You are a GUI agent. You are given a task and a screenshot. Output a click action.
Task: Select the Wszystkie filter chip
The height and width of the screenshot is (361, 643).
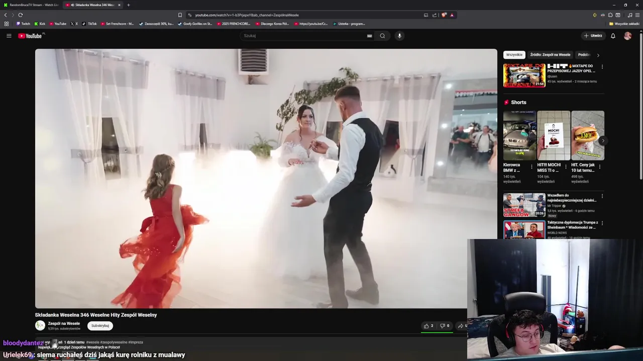click(514, 55)
